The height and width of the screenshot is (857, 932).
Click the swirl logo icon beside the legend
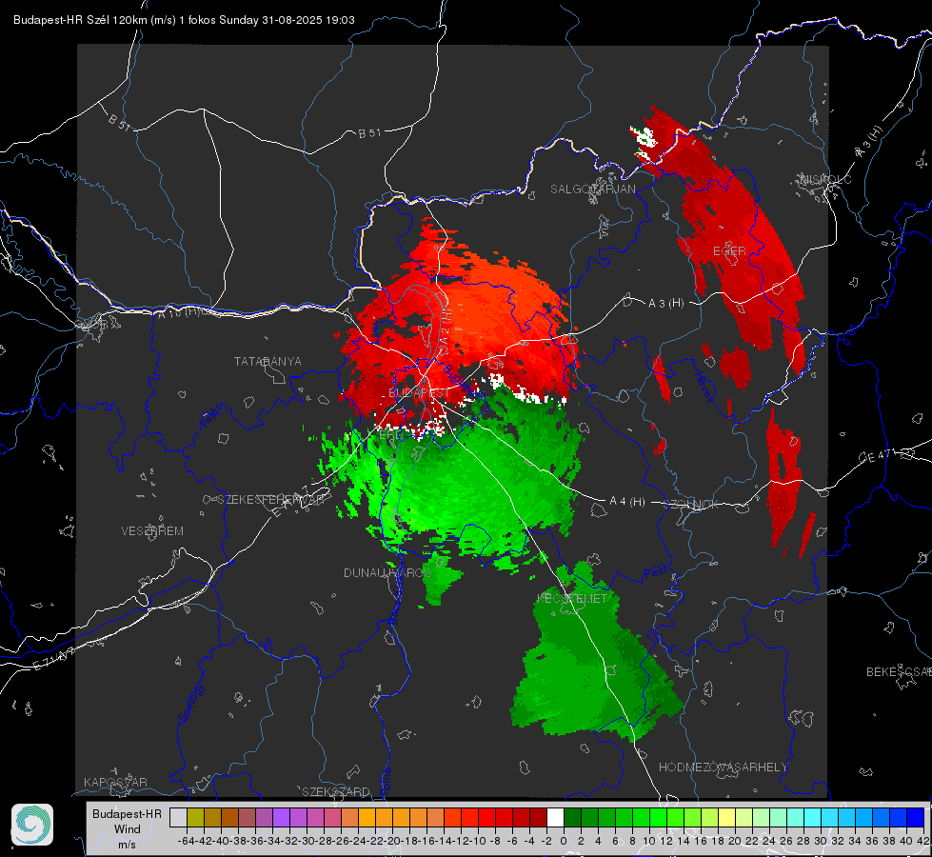[32, 825]
